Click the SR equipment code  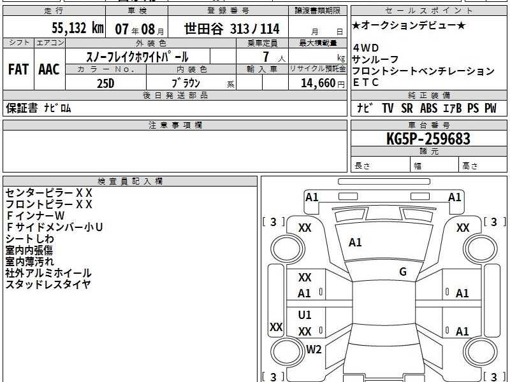tap(407, 108)
